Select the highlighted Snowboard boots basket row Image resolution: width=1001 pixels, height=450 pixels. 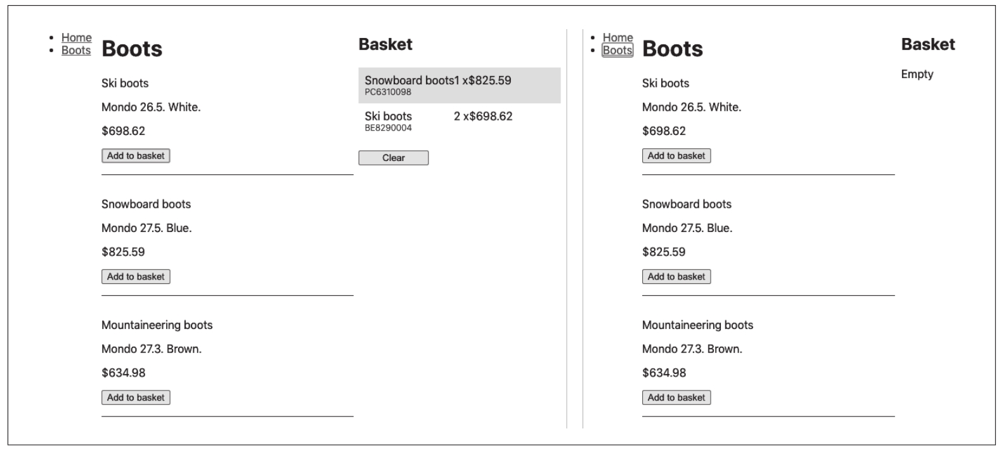pos(459,86)
